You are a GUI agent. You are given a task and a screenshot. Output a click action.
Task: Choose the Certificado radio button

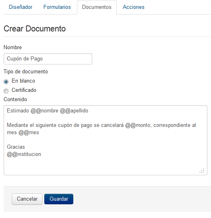[6, 91]
